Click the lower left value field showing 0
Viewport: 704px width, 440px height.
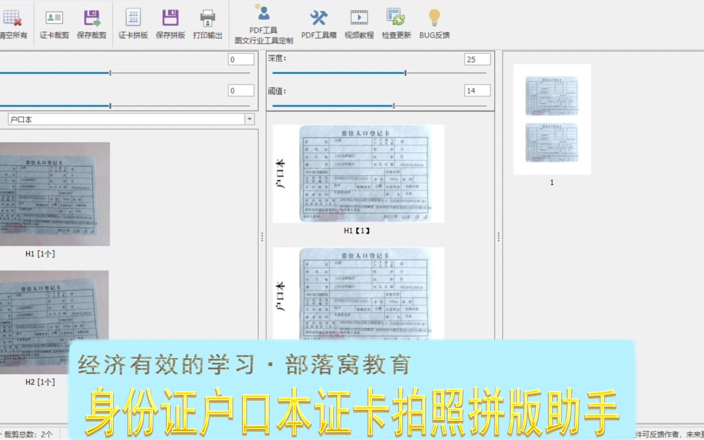click(x=241, y=90)
